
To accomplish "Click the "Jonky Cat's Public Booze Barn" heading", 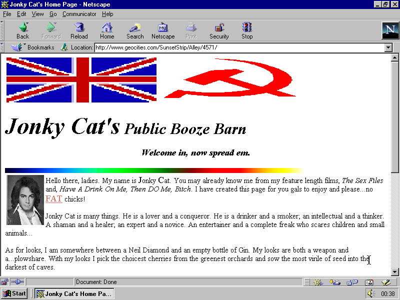I will 126,127.
